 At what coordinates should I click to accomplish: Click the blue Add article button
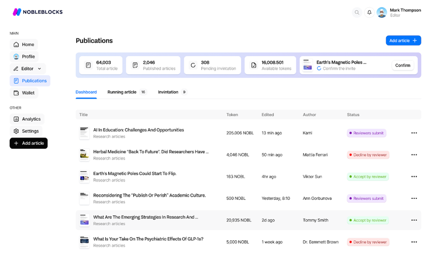tap(403, 40)
